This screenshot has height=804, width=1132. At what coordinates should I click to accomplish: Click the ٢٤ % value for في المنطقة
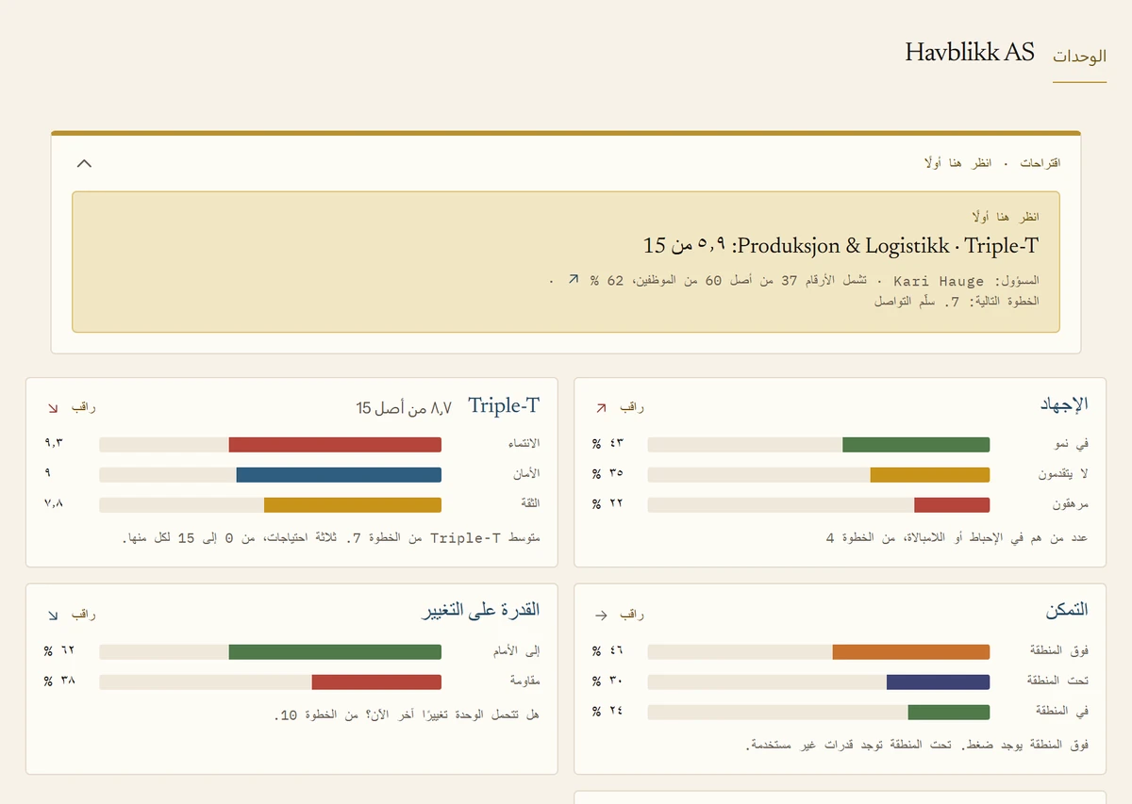(x=608, y=712)
